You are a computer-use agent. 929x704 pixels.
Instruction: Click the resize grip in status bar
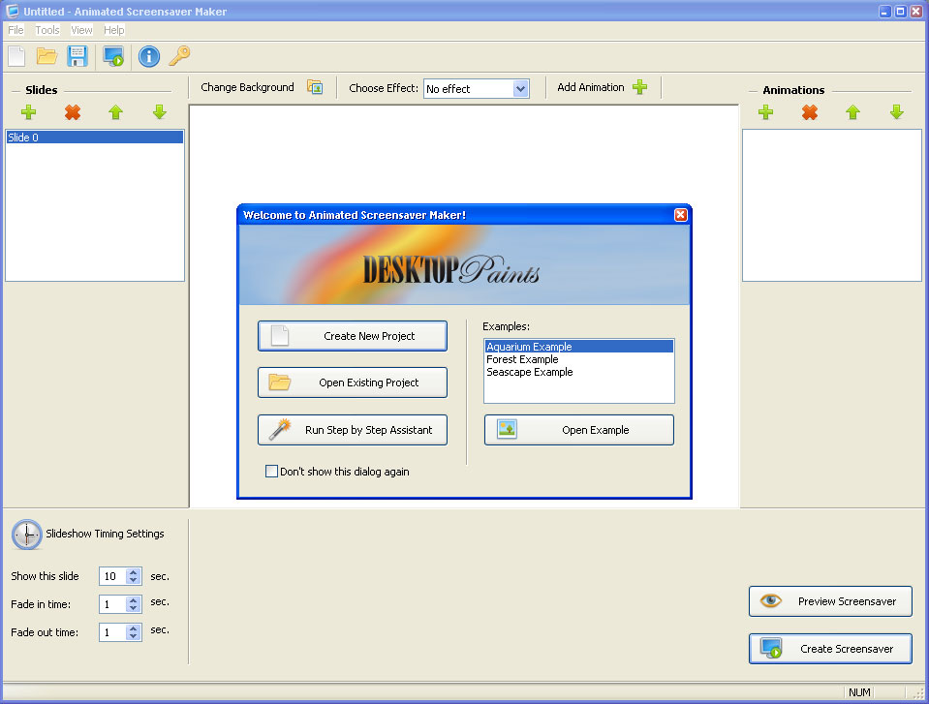pyautogui.click(x=919, y=694)
